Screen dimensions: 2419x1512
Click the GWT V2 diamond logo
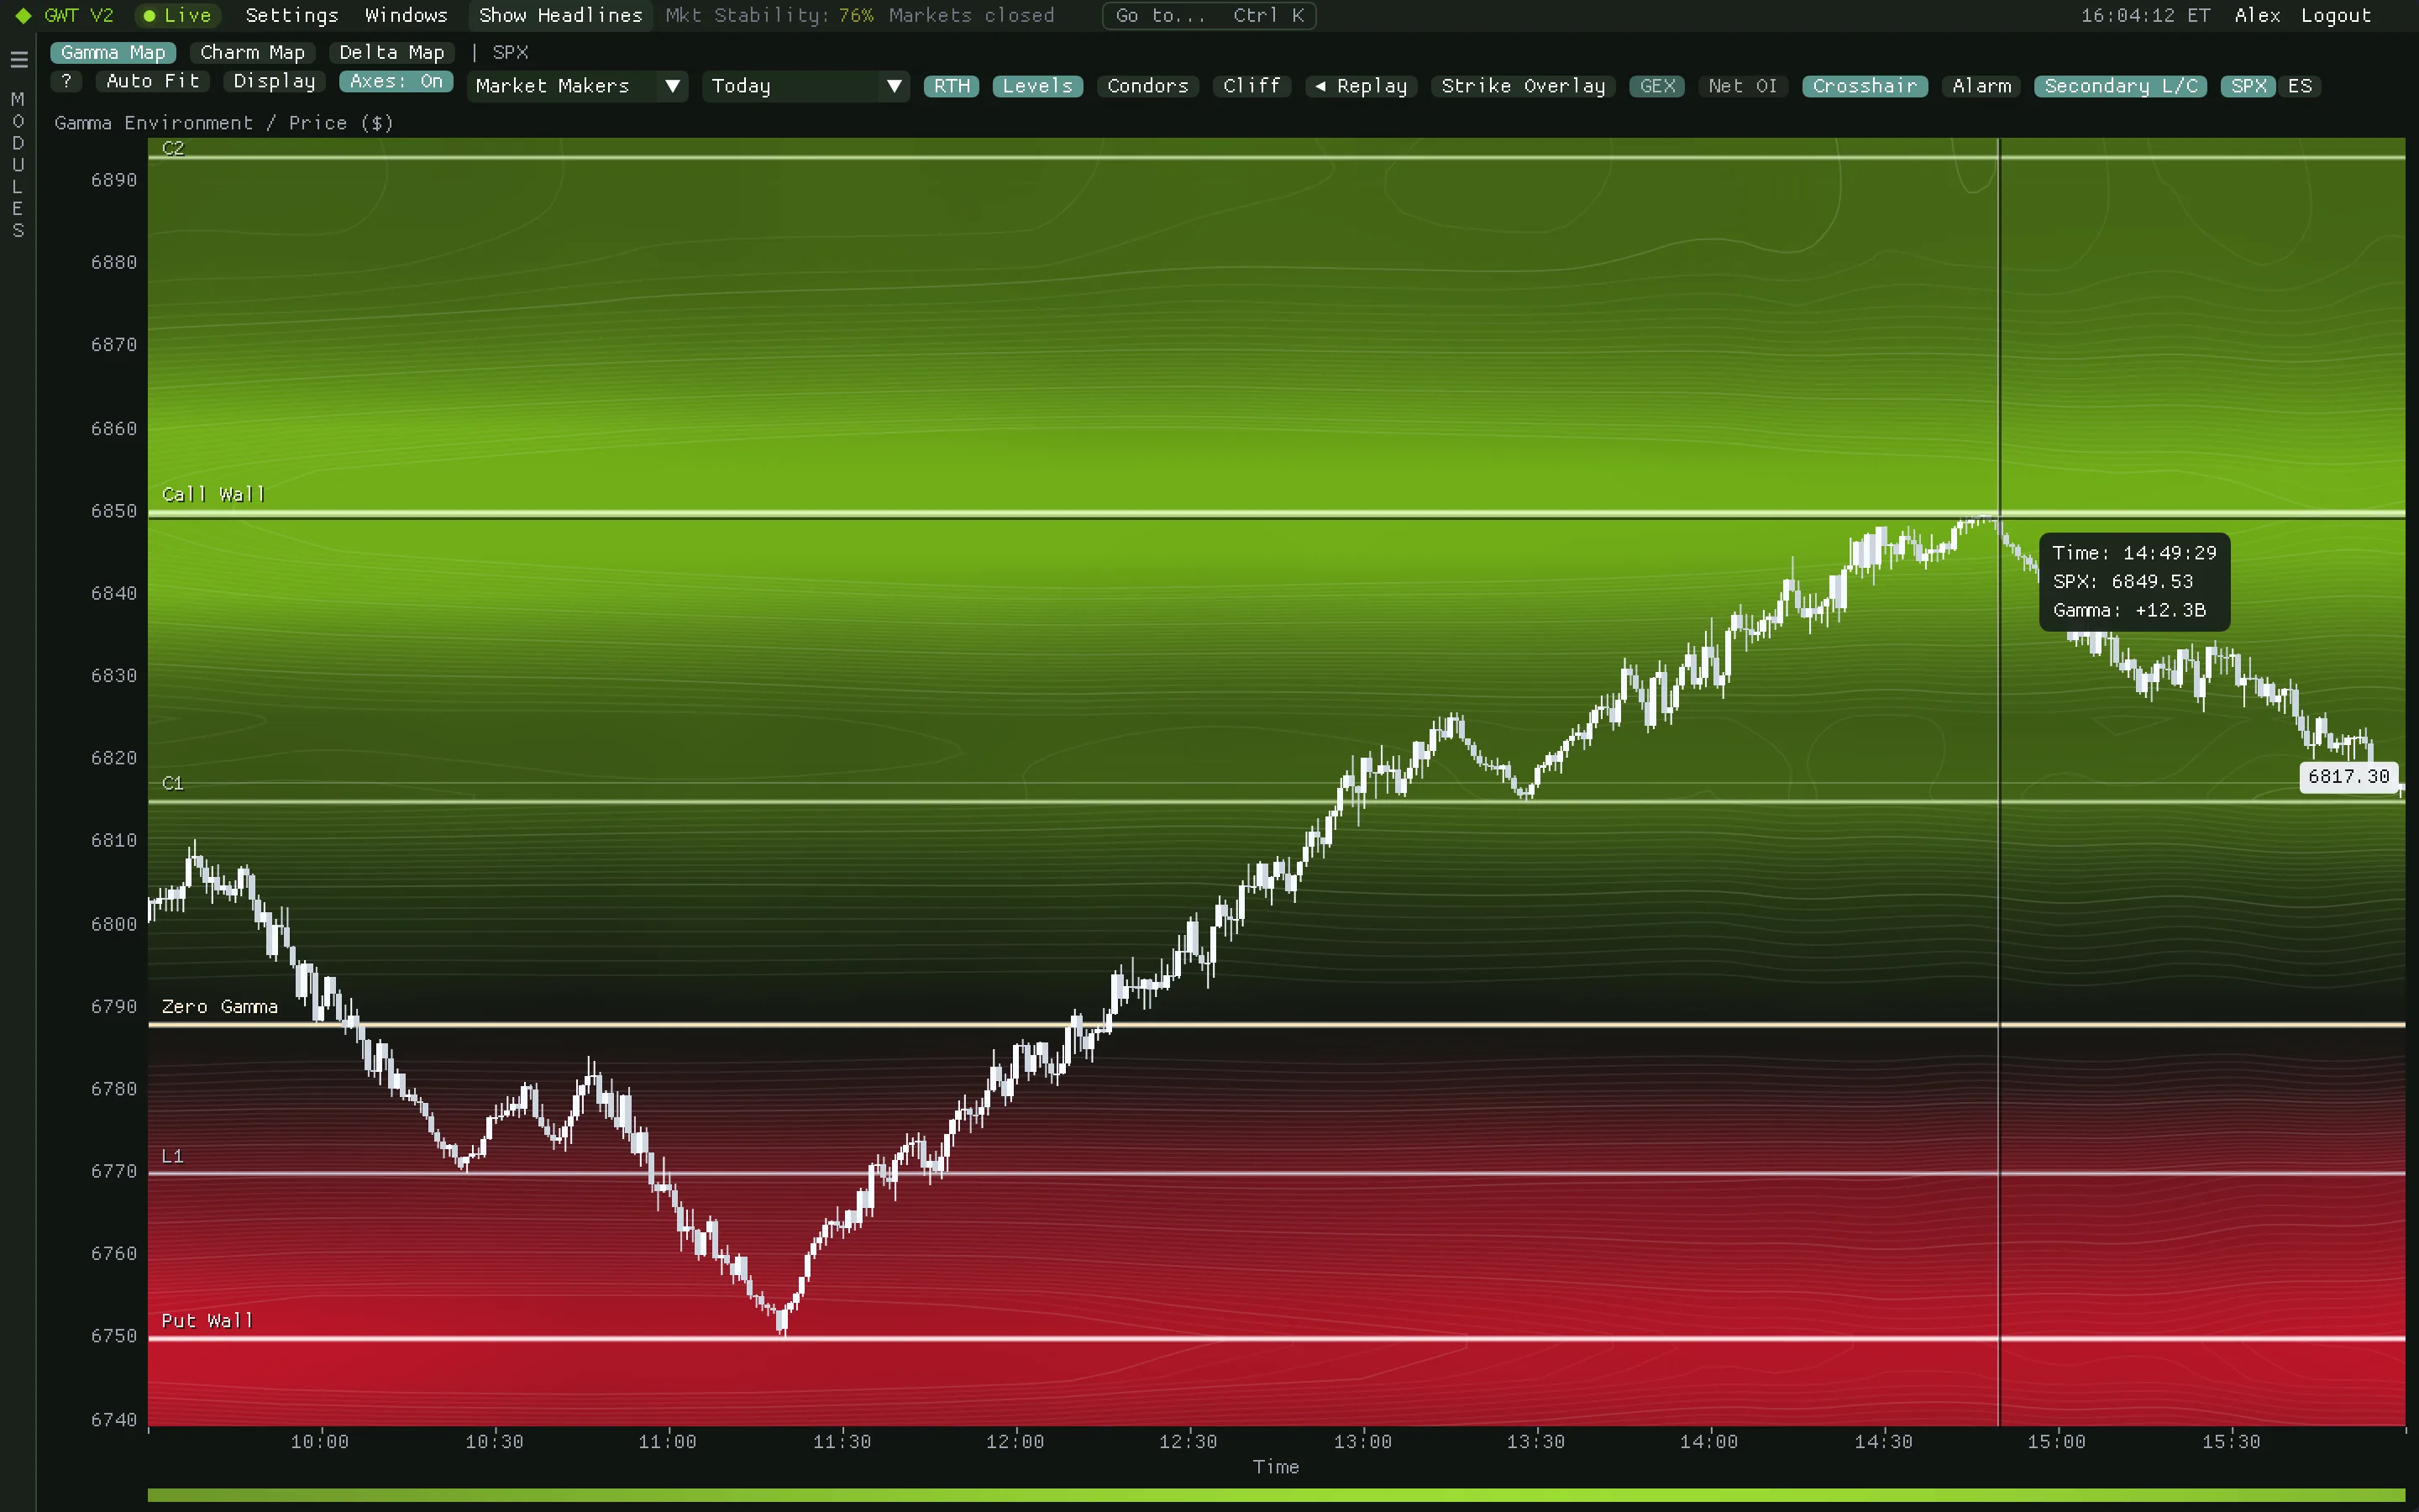23,16
